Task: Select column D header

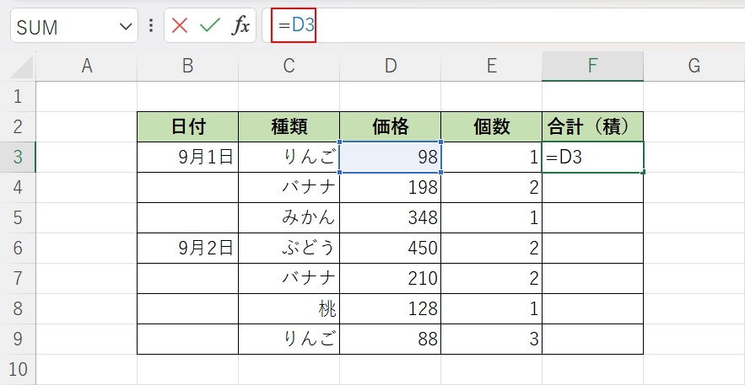Action: 390,67
